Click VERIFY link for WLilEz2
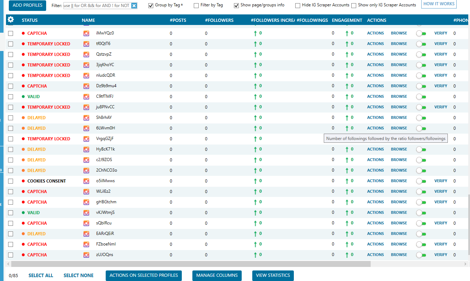The image size is (470, 281). pos(441,191)
